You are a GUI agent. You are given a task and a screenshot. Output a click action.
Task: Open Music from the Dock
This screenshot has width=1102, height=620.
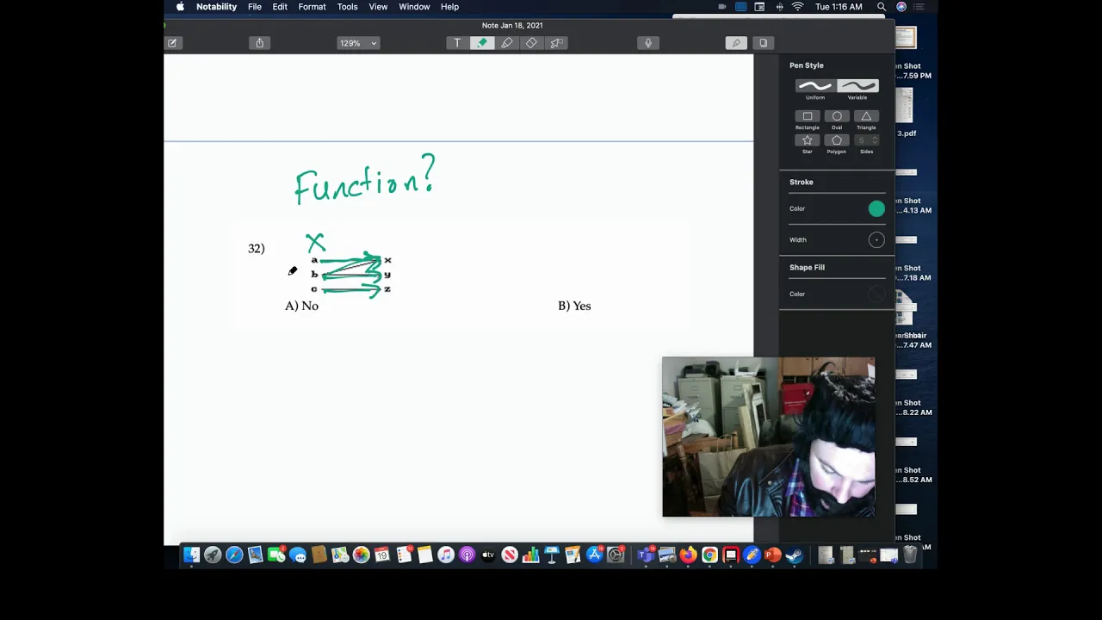click(446, 555)
